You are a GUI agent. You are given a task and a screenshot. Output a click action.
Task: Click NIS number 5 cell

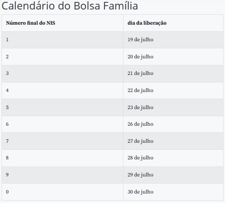point(62,107)
